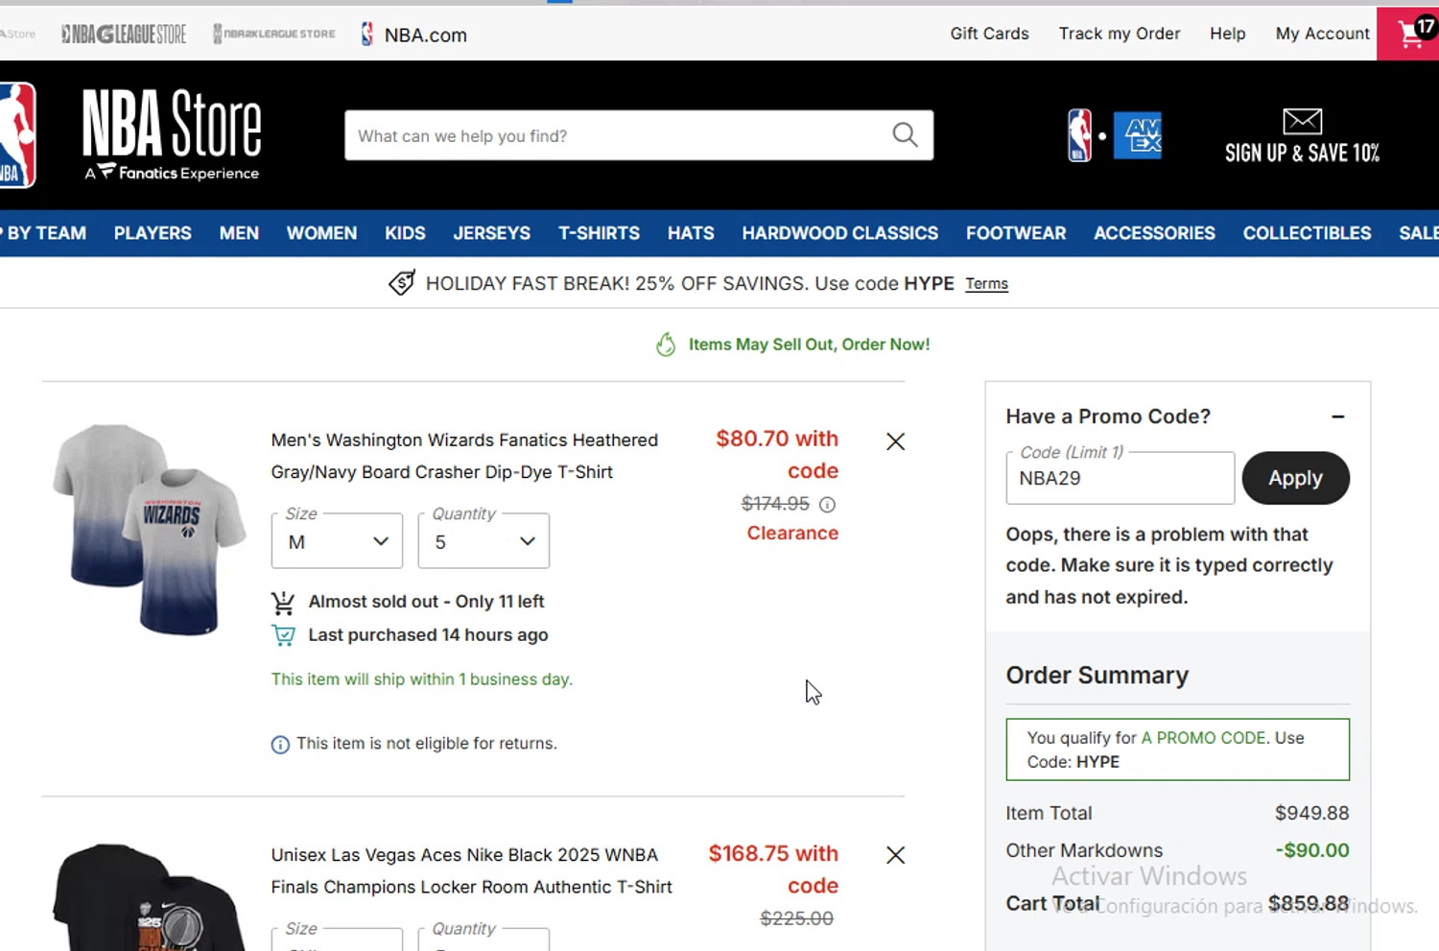Open the HATS menu

[x=691, y=233]
